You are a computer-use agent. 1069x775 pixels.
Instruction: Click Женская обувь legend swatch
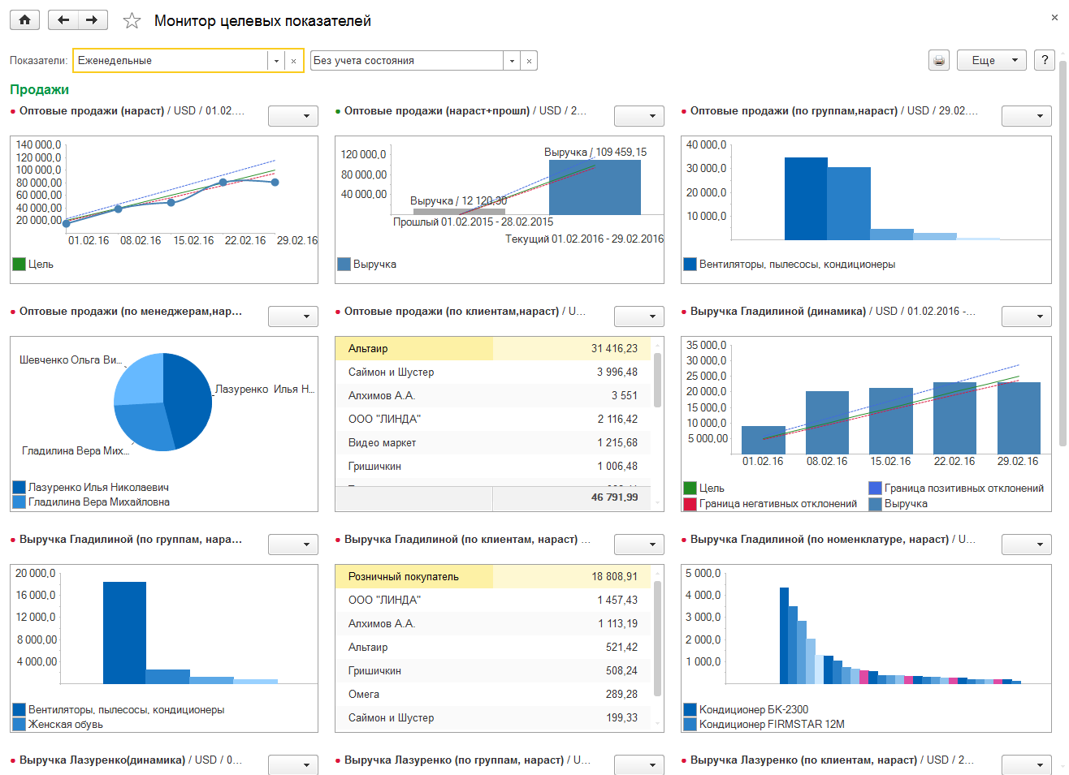click(19, 724)
